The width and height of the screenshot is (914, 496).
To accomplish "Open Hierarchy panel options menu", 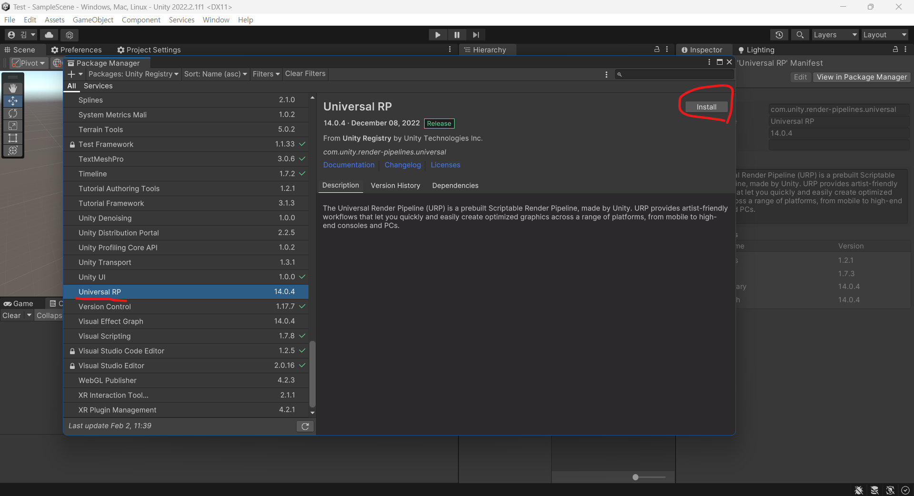I will [667, 50].
